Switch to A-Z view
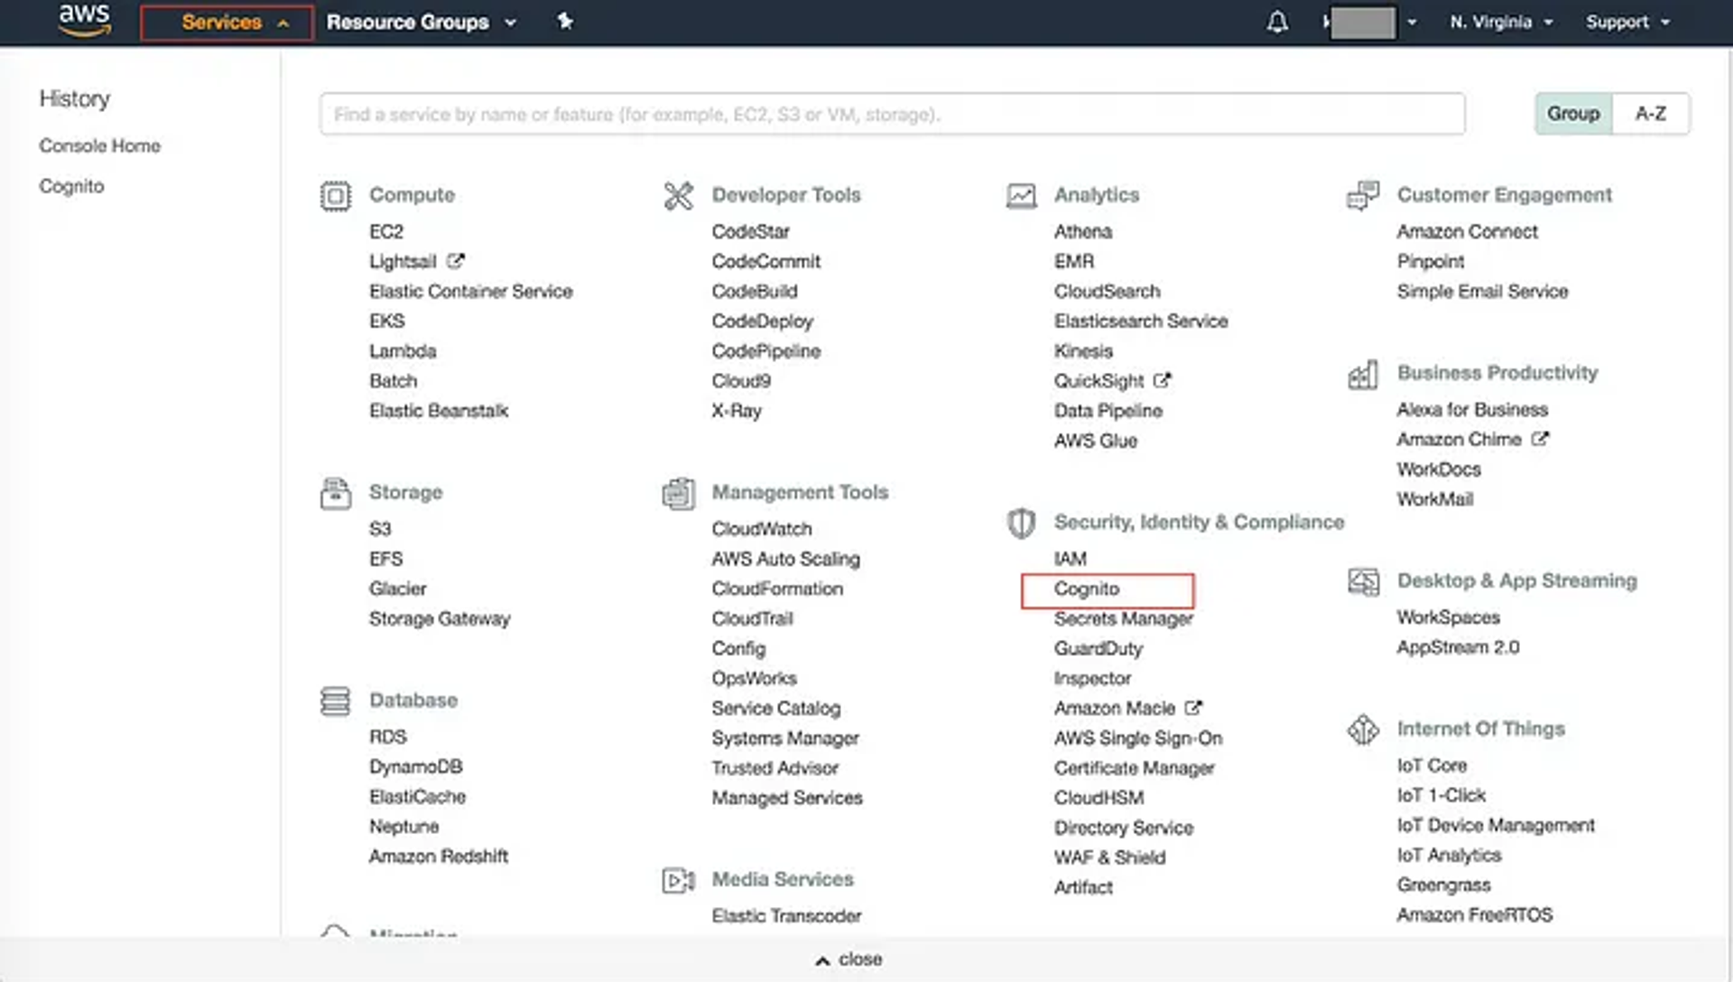The height and width of the screenshot is (982, 1733). click(1651, 114)
